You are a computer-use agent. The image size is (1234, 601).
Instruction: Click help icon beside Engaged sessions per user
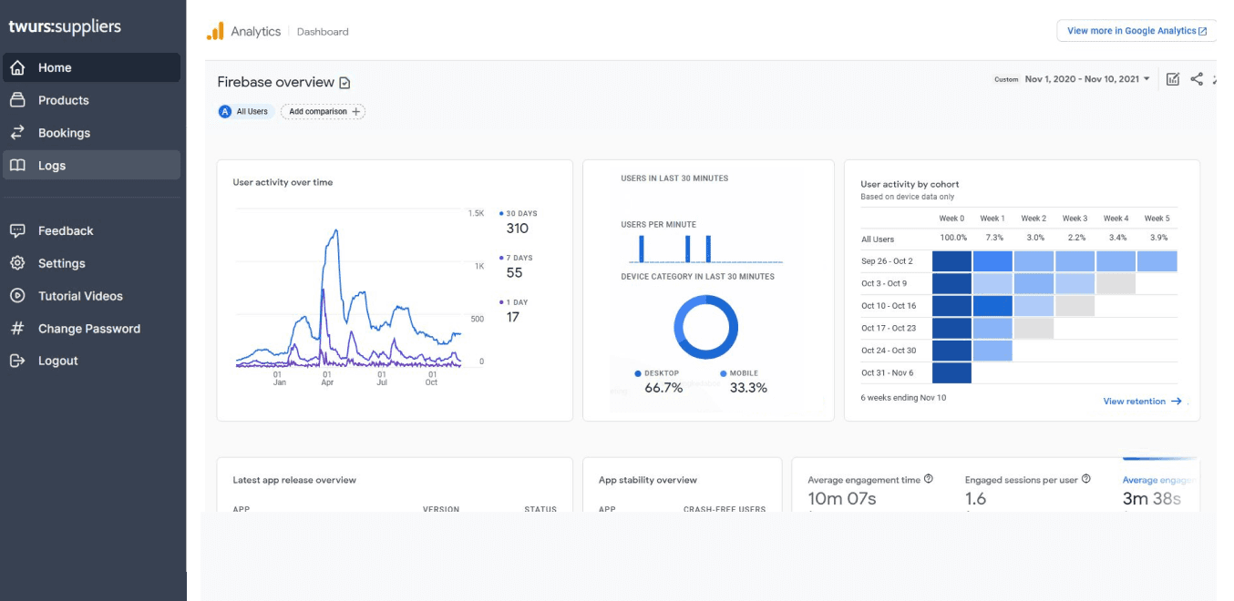[1085, 479]
